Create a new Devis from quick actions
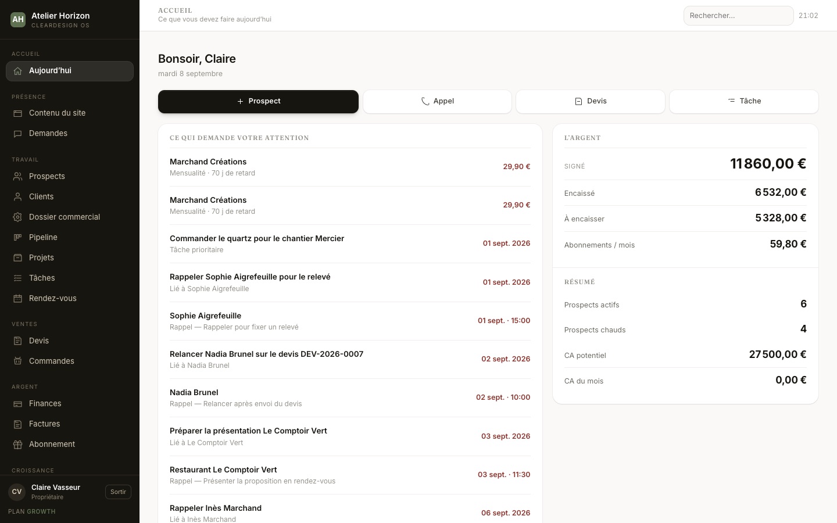 (x=591, y=102)
